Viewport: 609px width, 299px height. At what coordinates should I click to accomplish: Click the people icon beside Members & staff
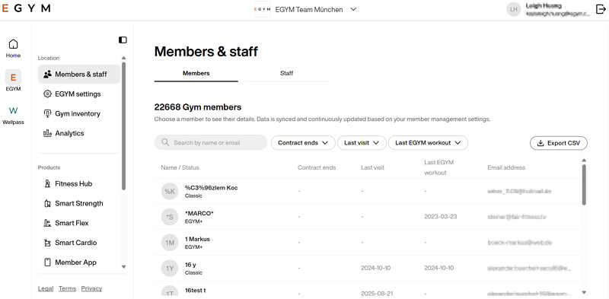click(47, 74)
